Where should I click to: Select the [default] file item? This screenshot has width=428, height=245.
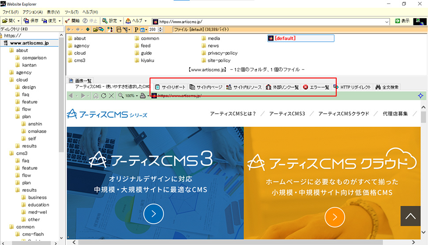click(301, 38)
